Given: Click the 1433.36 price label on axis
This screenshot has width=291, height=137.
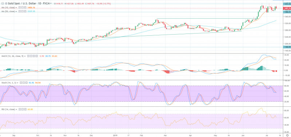Looking at the screenshot, I should point(287,4).
